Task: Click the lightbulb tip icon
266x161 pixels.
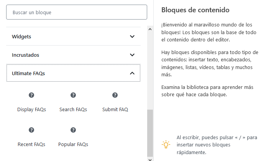Action: point(166,145)
